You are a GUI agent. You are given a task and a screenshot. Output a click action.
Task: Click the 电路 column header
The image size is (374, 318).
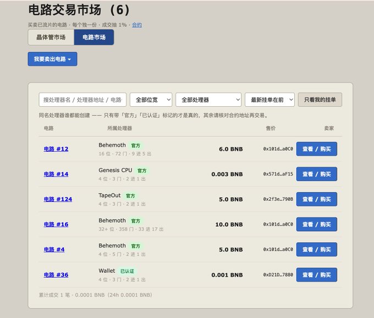[48, 128]
